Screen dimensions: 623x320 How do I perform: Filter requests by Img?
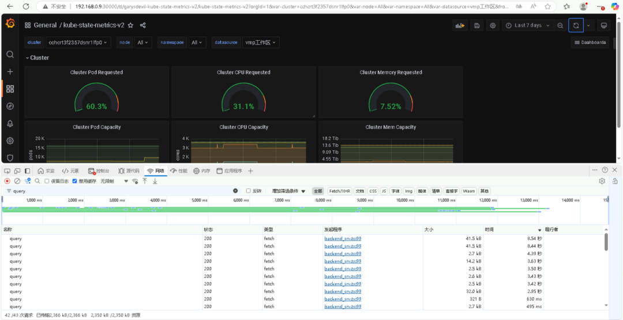pyautogui.click(x=409, y=191)
